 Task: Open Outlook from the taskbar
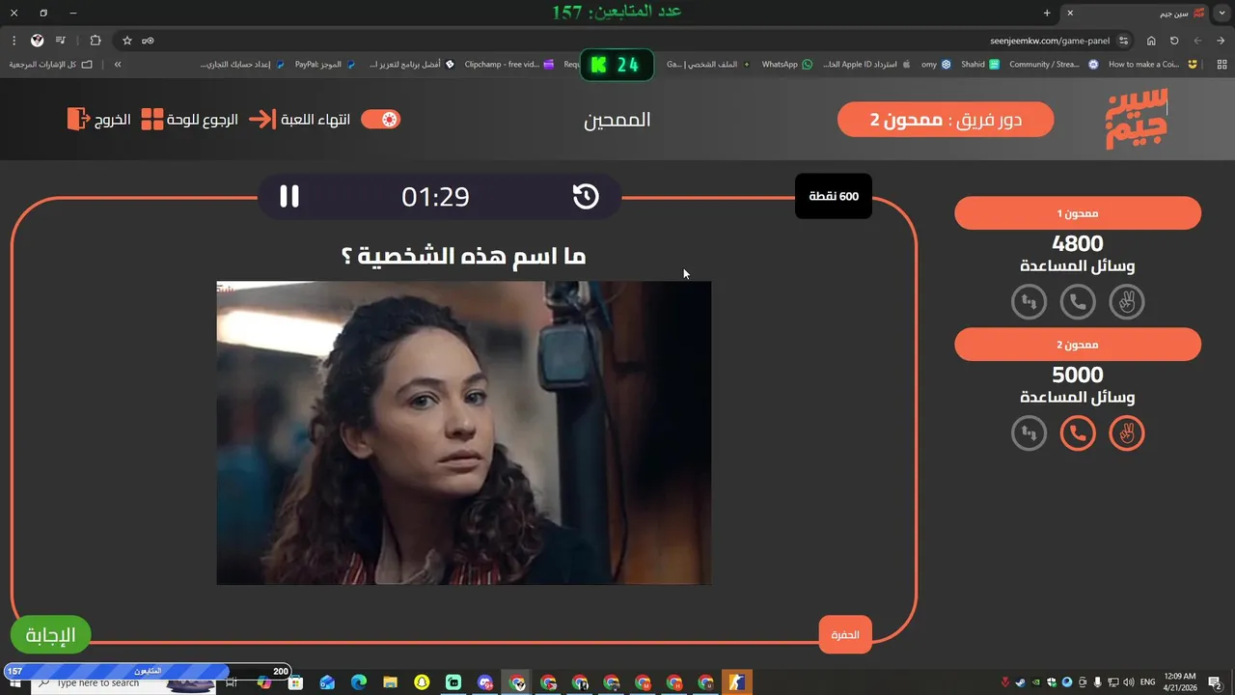coord(327,682)
